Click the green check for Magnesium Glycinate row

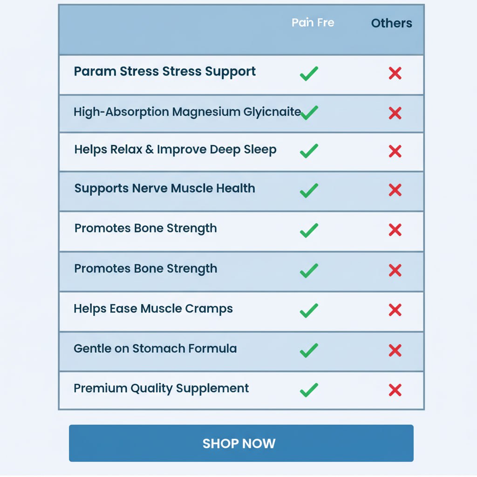[x=310, y=112]
